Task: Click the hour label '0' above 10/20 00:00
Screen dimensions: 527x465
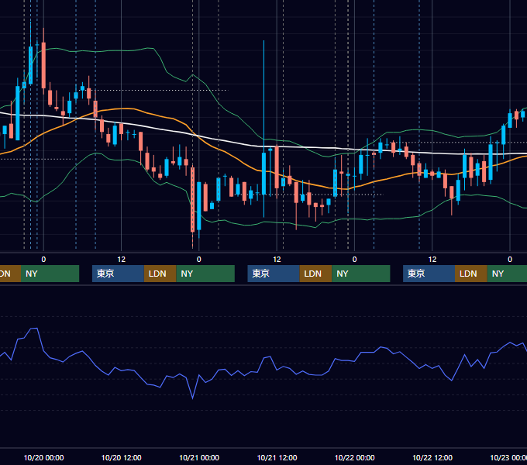Action: click(43, 260)
